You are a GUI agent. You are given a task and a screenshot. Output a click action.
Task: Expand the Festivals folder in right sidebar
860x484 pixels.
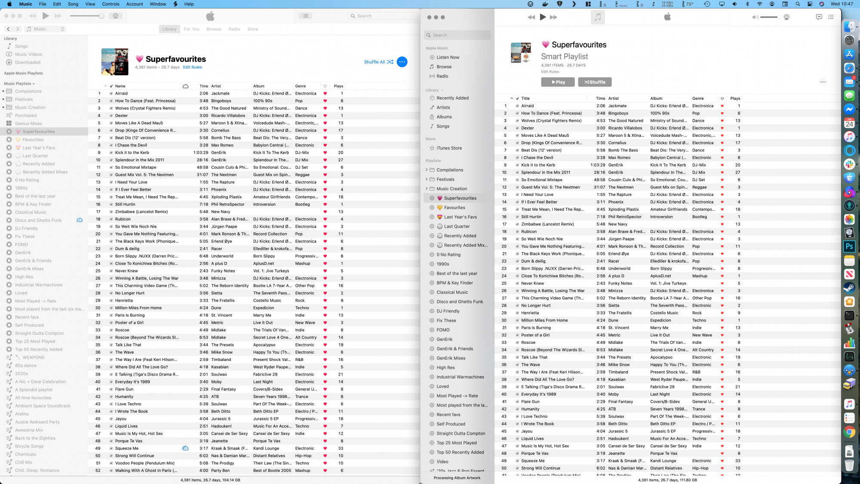click(427, 179)
